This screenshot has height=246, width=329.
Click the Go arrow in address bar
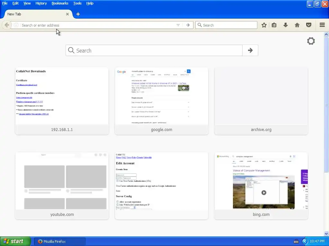click(x=188, y=25)
